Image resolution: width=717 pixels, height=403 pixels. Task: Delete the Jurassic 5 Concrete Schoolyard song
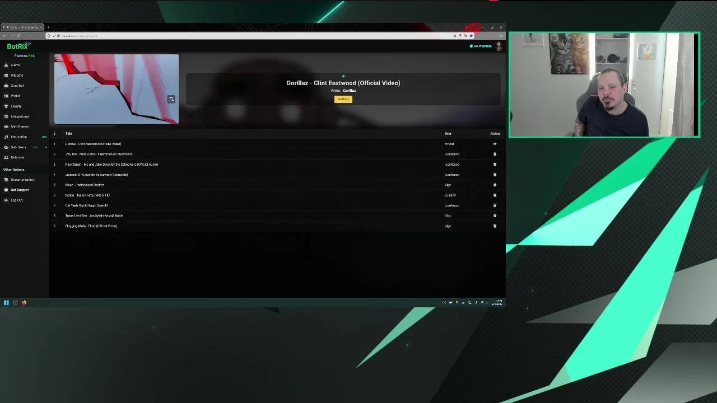(495, 175)
